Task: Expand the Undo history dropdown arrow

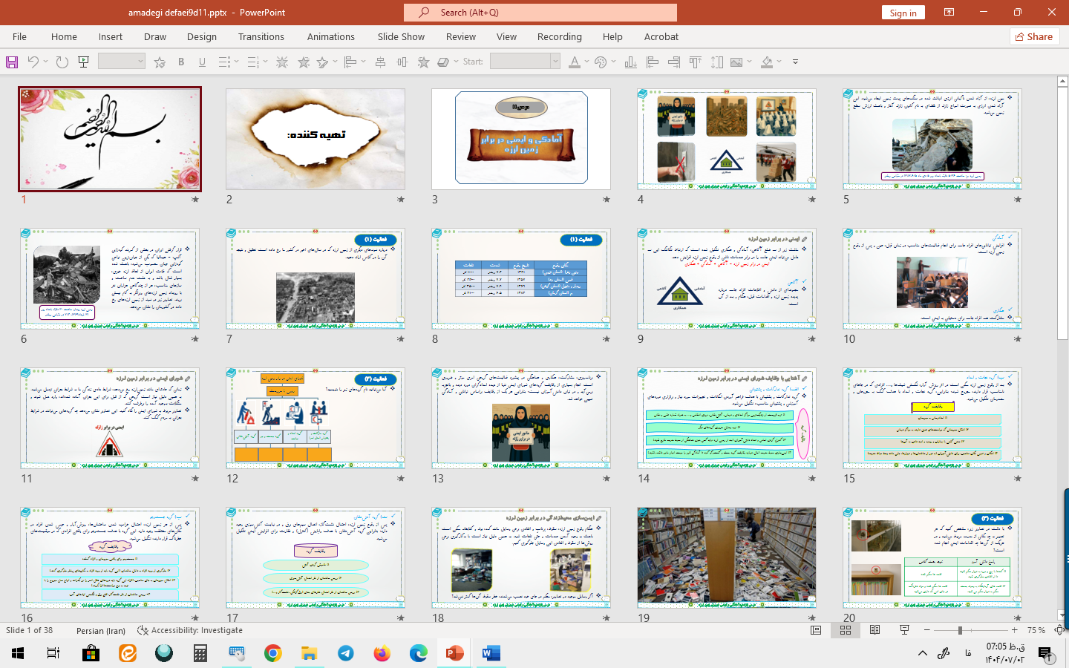Action: pos(46,62)
